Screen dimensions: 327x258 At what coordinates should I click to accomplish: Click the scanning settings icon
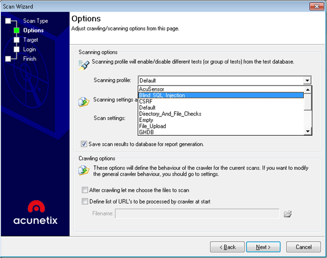[84, 101]
